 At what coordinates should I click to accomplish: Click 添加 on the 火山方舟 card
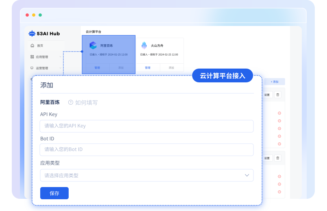[171, 68]
